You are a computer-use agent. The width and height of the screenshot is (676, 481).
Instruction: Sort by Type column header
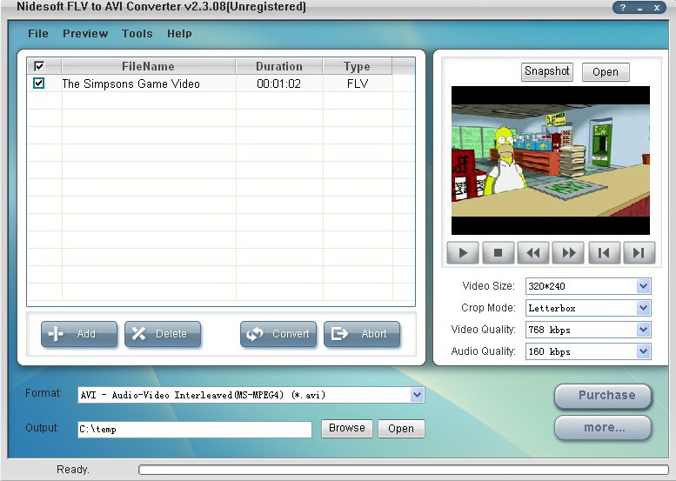point(357,66)
